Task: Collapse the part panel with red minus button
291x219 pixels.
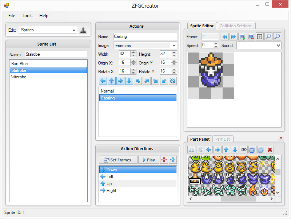Action: coord(281,138)
